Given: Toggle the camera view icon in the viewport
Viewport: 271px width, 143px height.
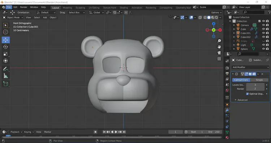Looking at the screenshot, I should coord(219,53).
